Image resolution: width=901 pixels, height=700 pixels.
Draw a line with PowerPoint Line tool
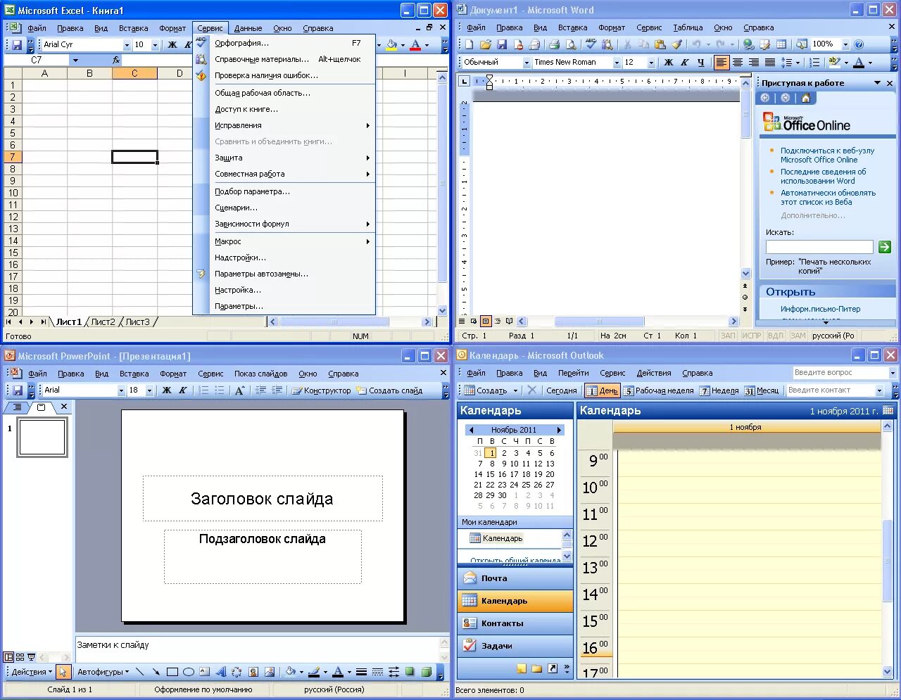(140, 672)
